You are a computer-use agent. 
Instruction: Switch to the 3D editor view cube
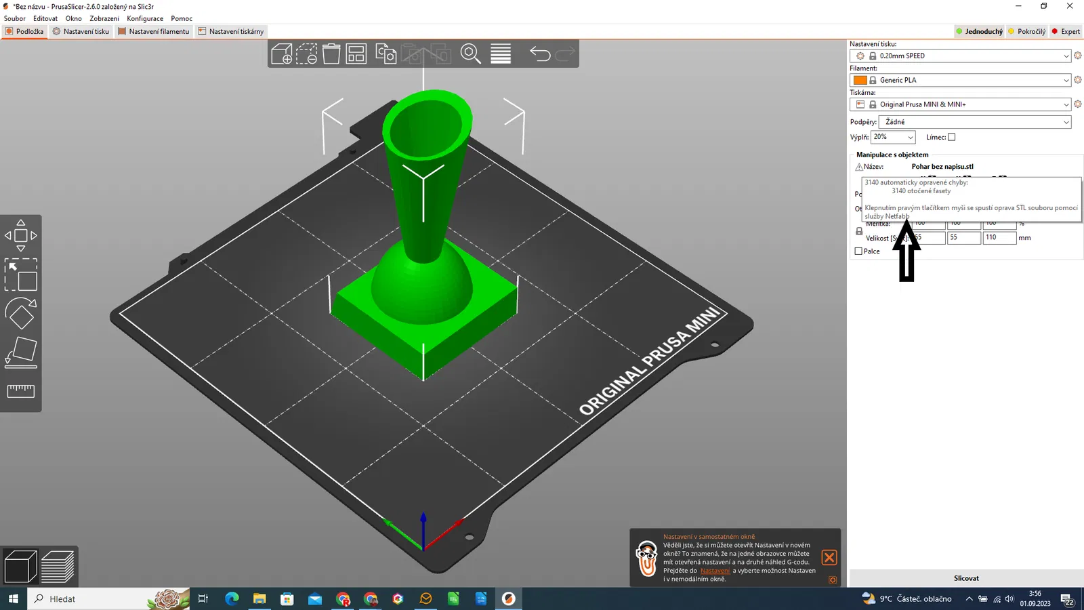(x=20, y=567)
